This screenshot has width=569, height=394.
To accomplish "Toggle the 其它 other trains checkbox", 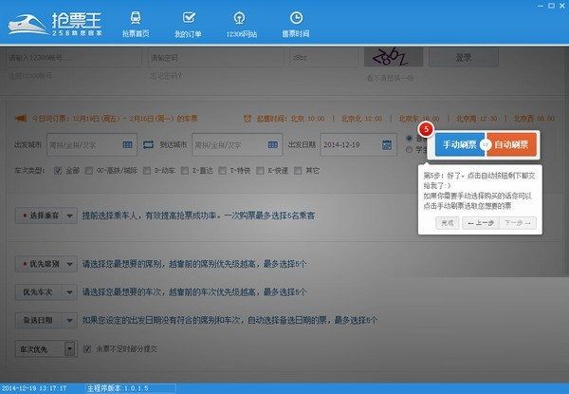I will click(298, 171).
